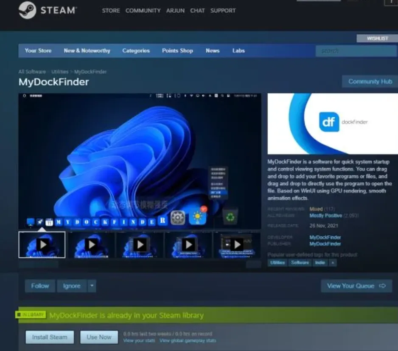The height and width of the screenshot is (351, 398).
Task: Expand the Ignore dropdown arrow
Action: [x=92, y=286]
